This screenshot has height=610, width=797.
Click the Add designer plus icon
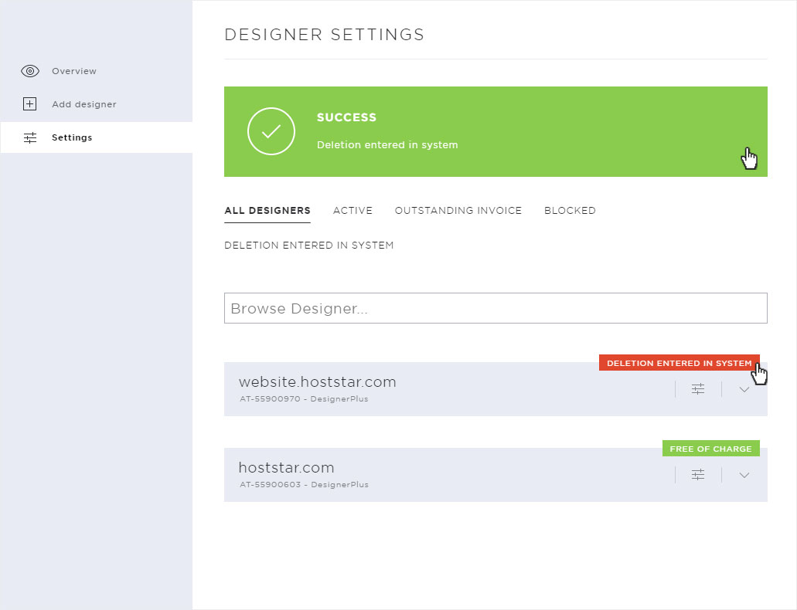[30, 104]
